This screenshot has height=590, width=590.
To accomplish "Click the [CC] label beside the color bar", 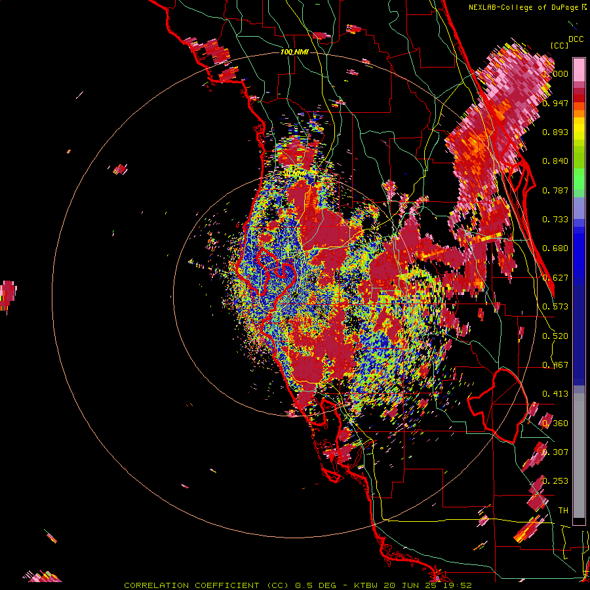I will pos(559,45).
